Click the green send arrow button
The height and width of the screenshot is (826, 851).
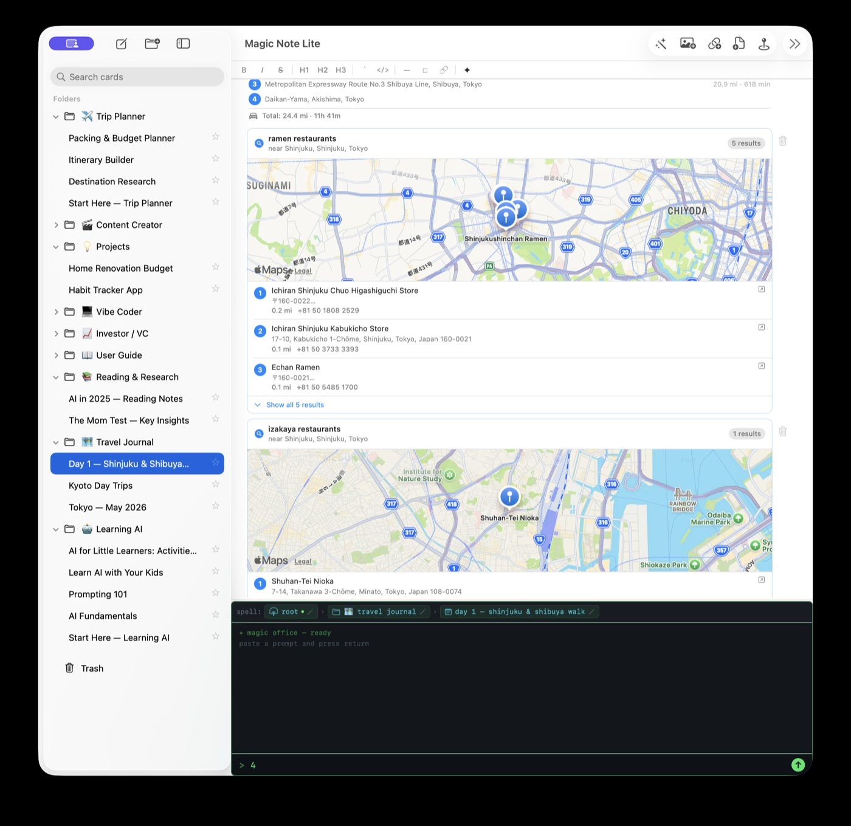(798, 765)
